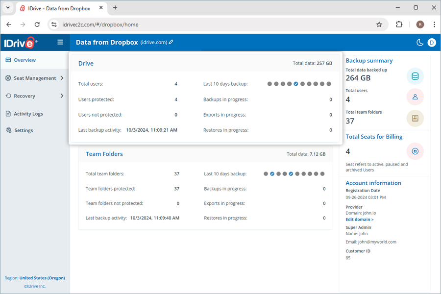
Task: Open Chrome three-dot menu
Action: pos(434,24)
